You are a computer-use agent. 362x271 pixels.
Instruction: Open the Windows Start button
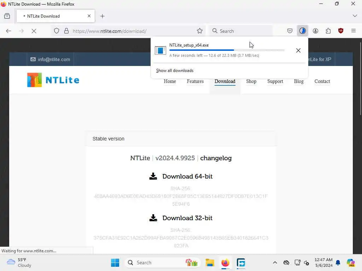click(115, 263)
